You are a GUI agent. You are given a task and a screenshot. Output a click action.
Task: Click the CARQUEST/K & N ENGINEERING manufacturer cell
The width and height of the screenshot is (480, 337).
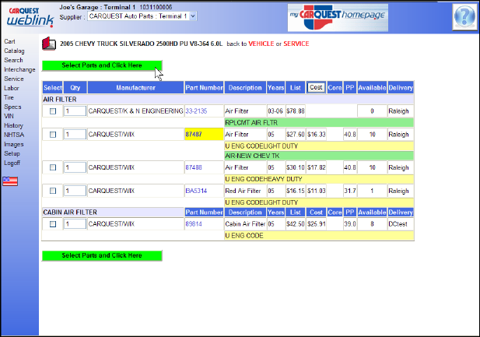(x=135, y=111)
